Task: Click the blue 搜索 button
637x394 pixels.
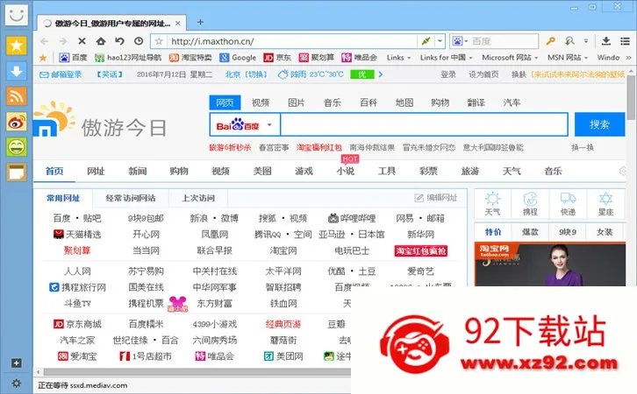Action: (599, 124)
